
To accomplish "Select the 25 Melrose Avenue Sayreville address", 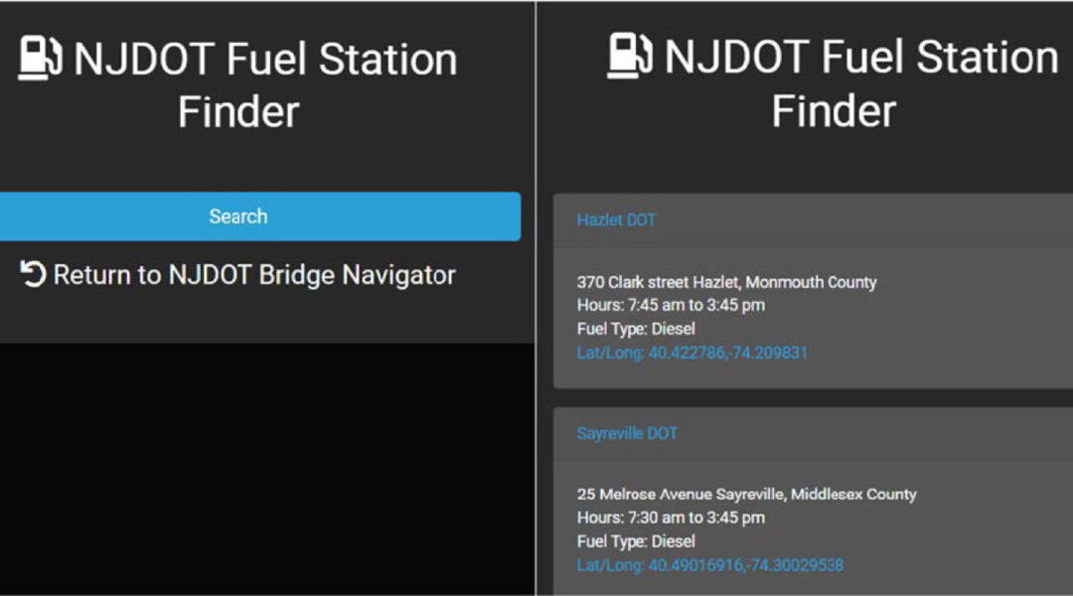I will pyautogui.click(x=746, y=494).
